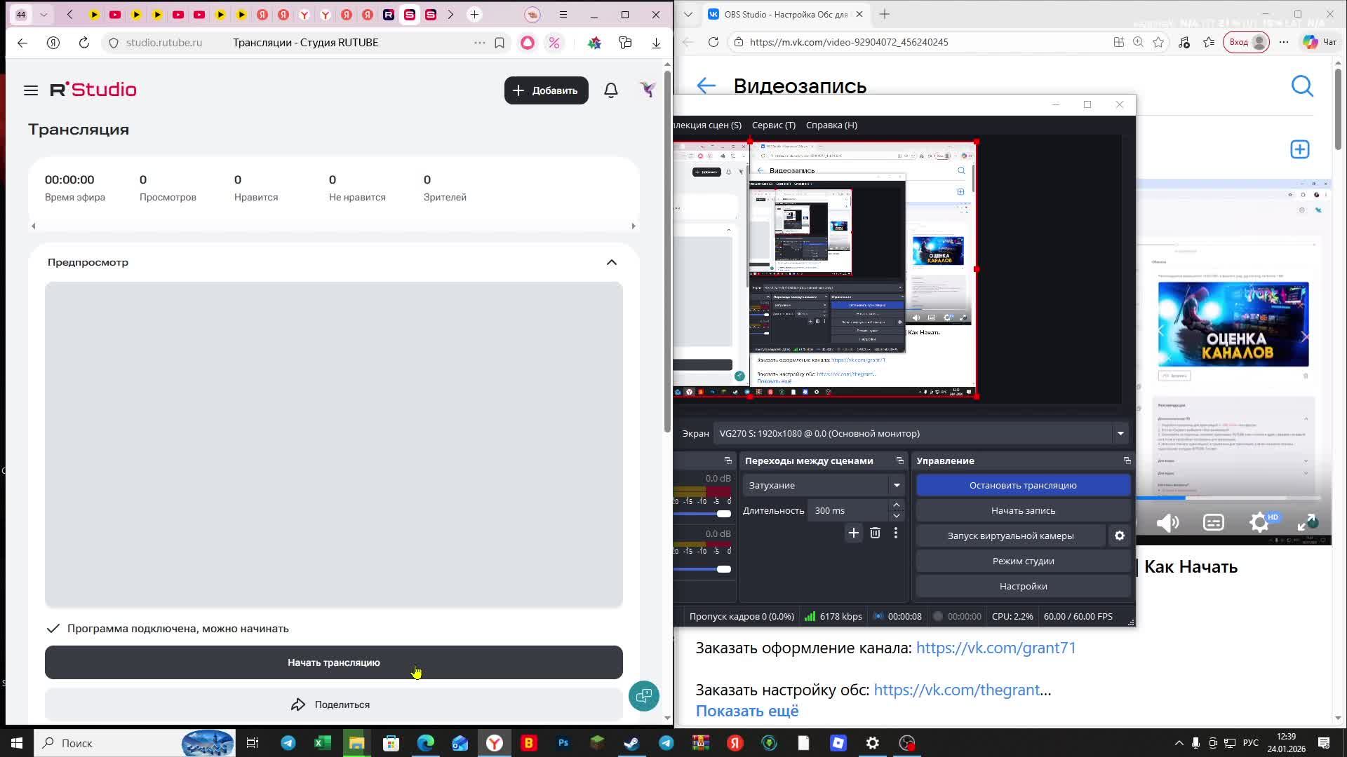1347x757 pixels.
Task: Undock the Управление panel
Action: click(x=1127, y=461)
